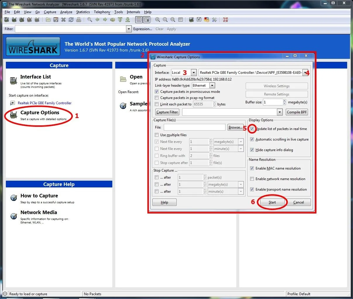Enable Use multiple files checkbox
353x299 pixels.
(x=157, y=135)
